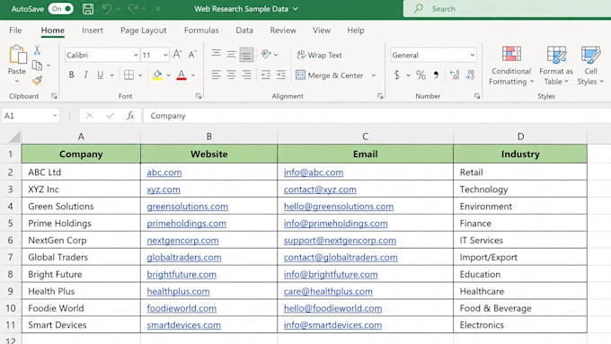The width and height of the screenshot is (611, 344).
Task: Click the support@nextgencorp.com email link
Action: click(x=340, y=241)
